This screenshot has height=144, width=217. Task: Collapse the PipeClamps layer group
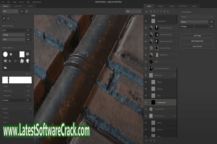pos(175,75)
